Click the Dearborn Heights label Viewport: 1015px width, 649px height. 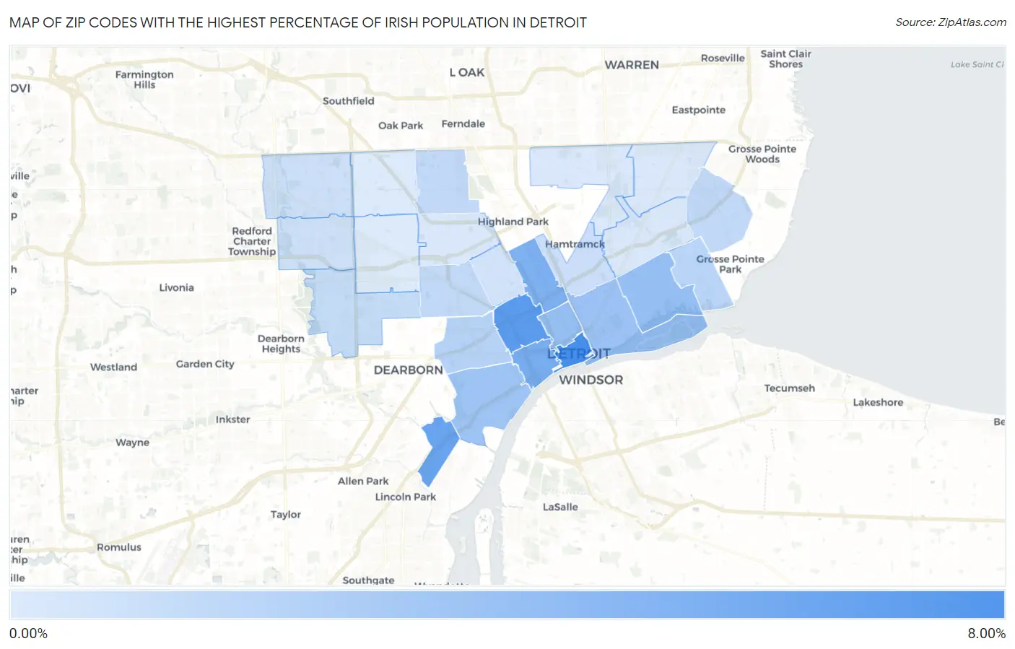point(281,344)
